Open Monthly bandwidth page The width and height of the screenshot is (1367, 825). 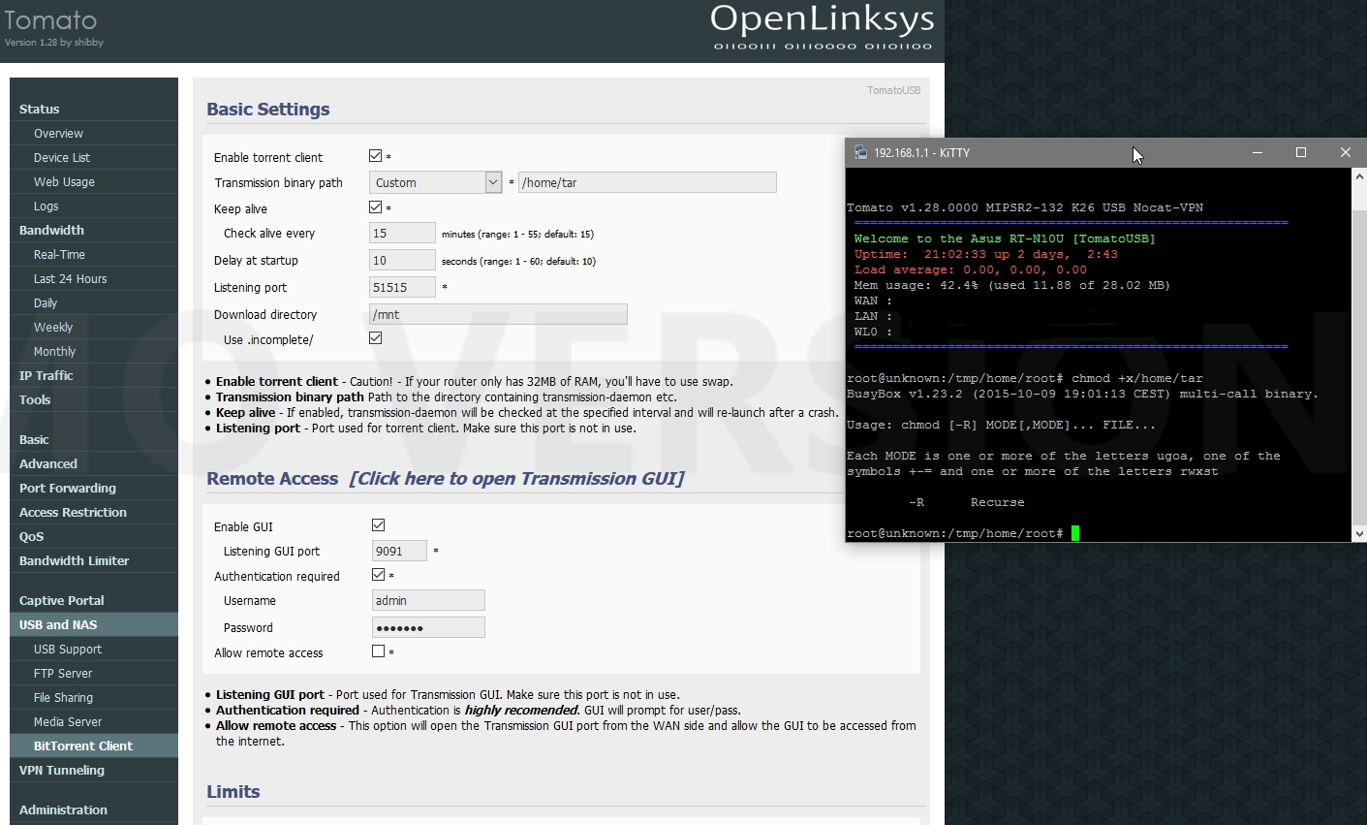(94, 351)
